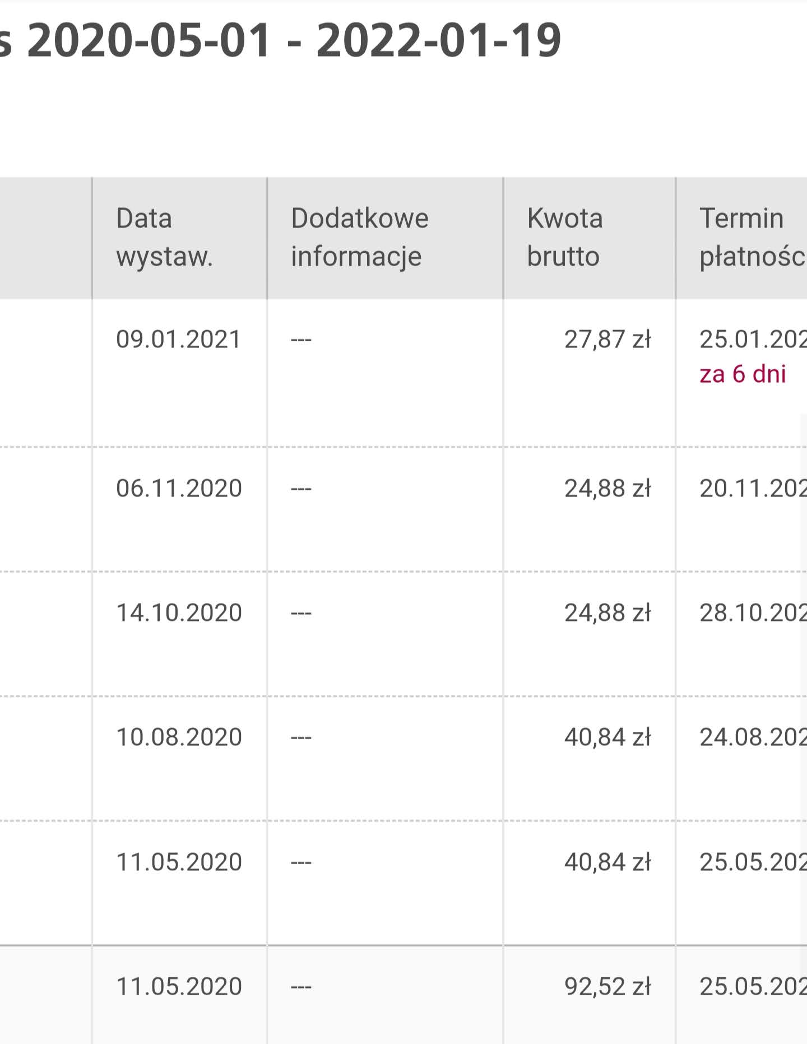Select the invoice dated 10.08.2020
This screenshot has height=1044, width=807.
[x=179, y=737]
